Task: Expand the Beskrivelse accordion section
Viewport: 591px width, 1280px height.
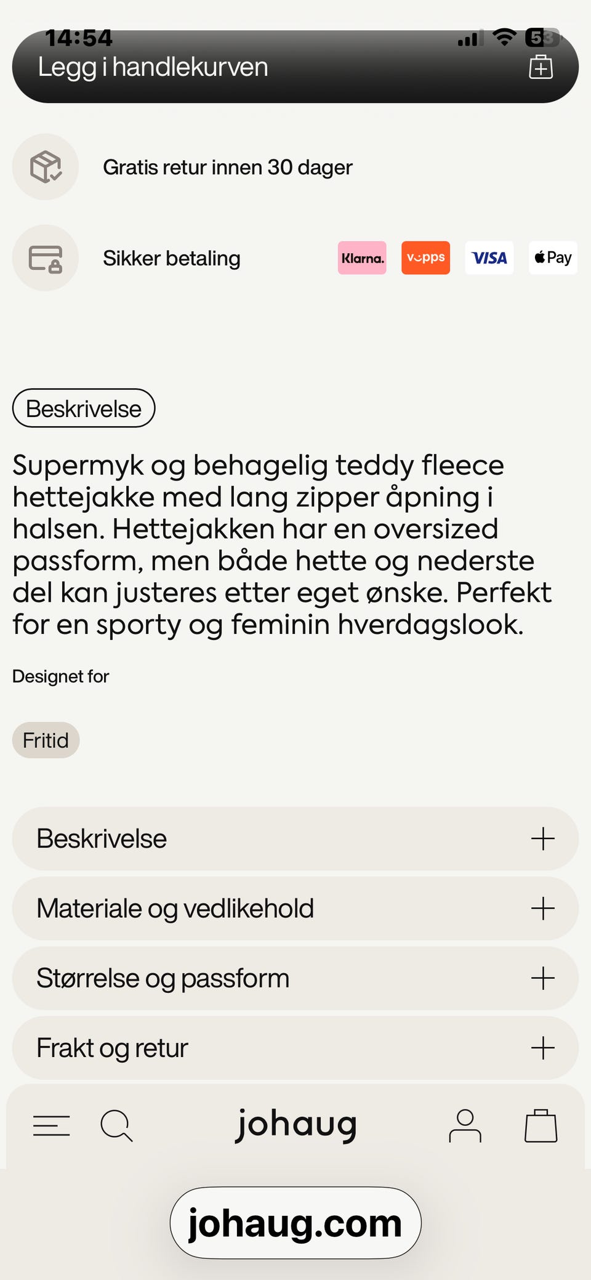Action: (x=294, y=839)
